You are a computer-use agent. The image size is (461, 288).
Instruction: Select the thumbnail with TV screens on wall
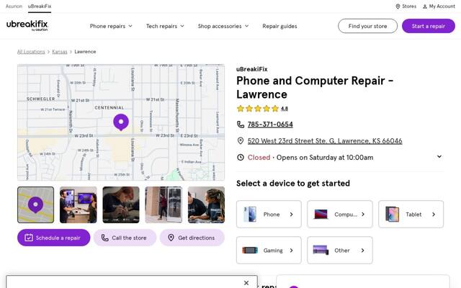79,204
